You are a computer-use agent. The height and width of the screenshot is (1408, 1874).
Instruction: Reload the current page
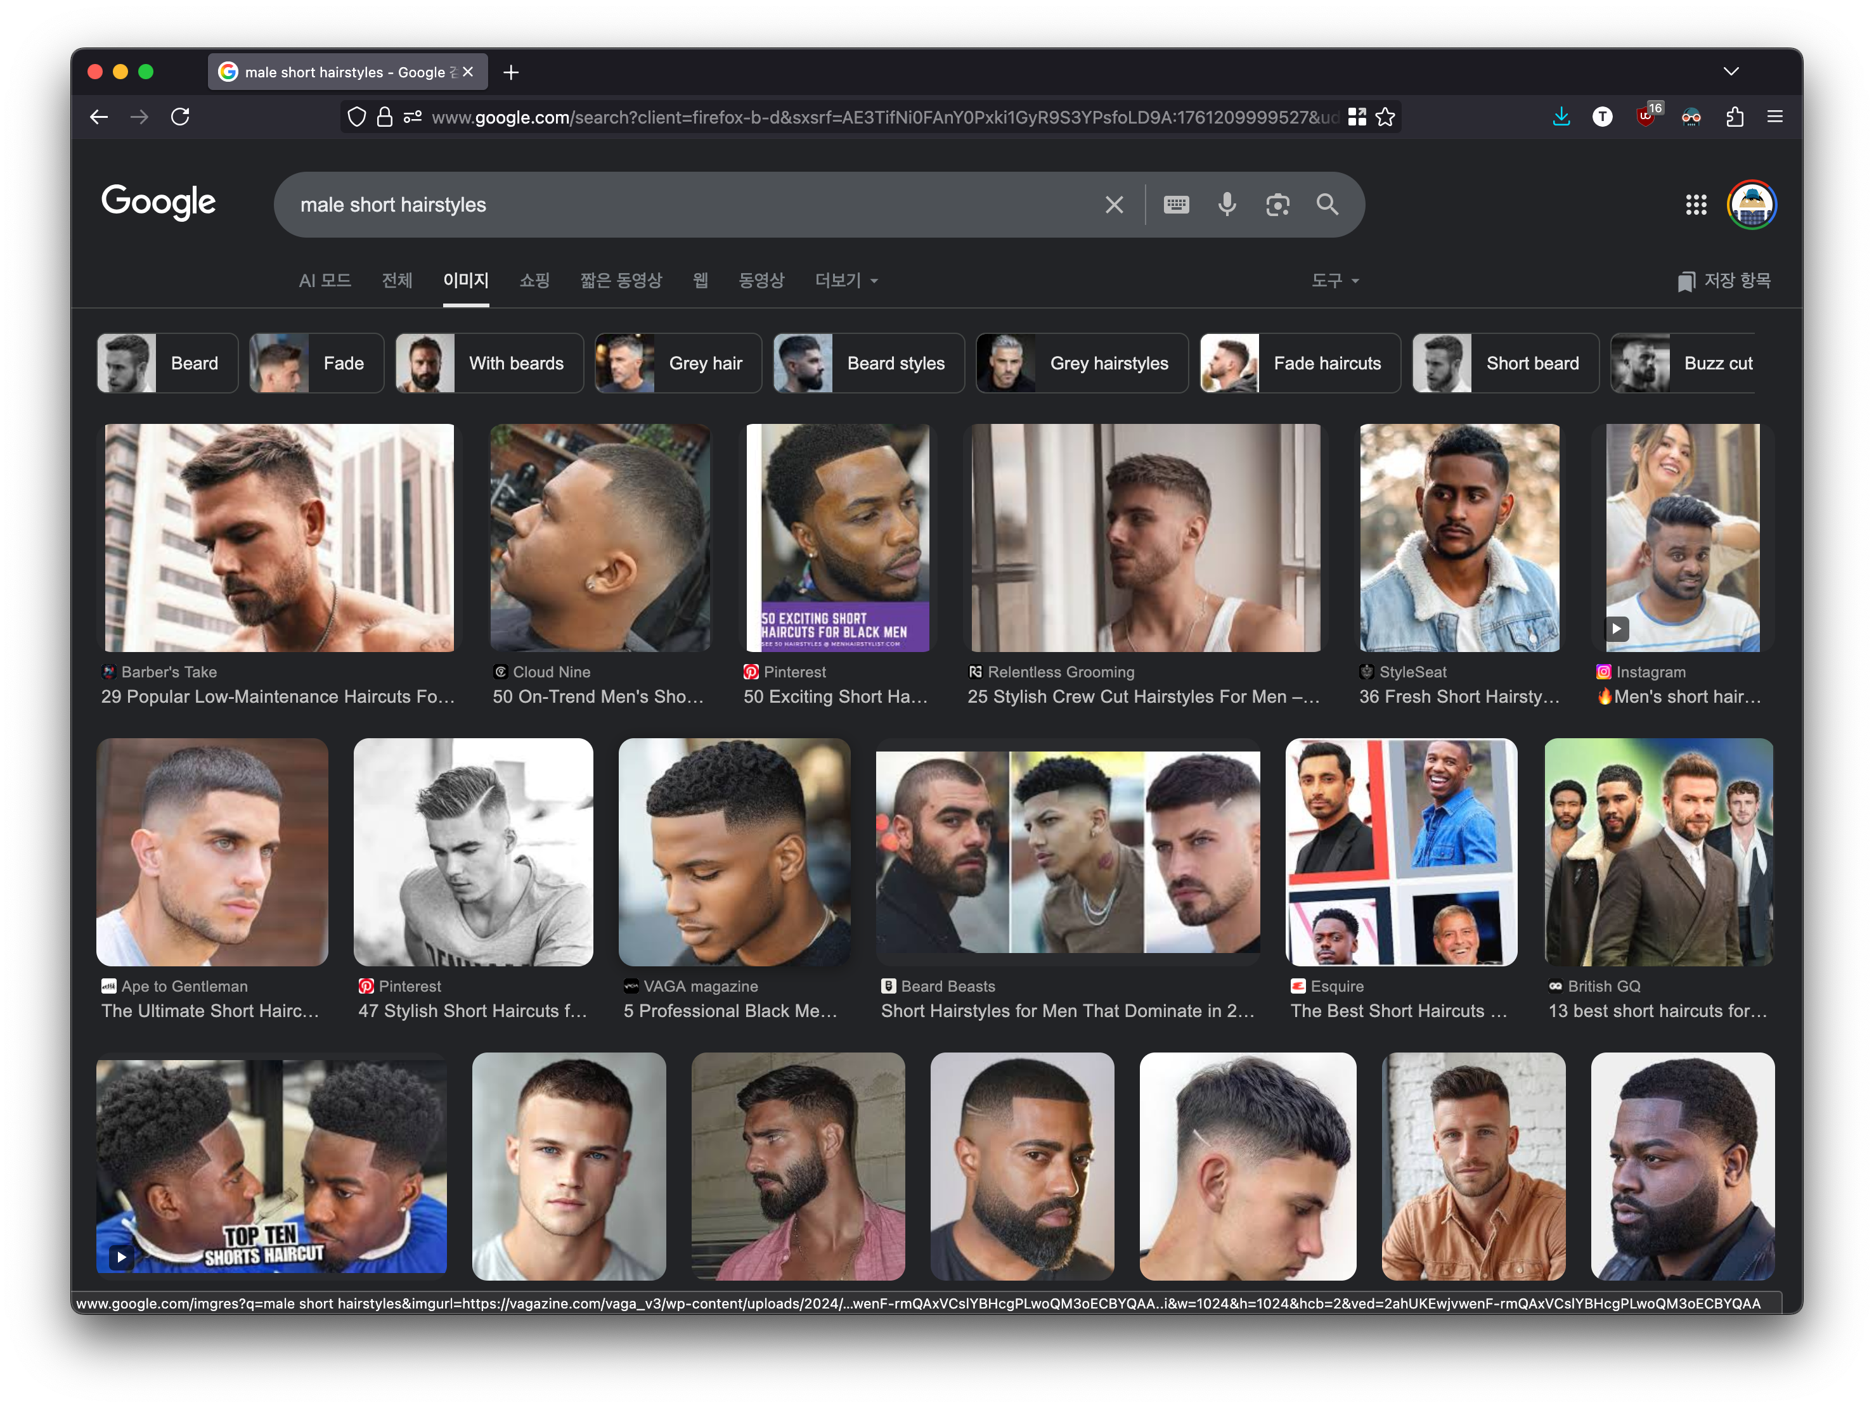[x=181, y=117]
